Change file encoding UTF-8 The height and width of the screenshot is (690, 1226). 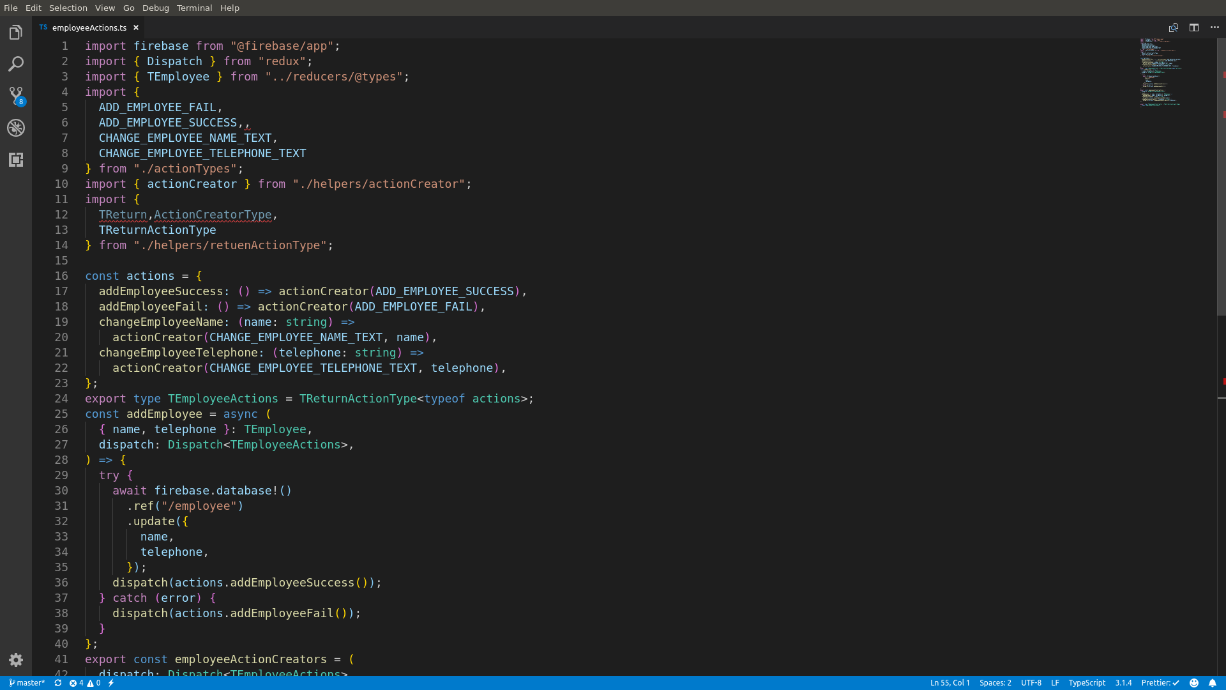pos(1031,683)
